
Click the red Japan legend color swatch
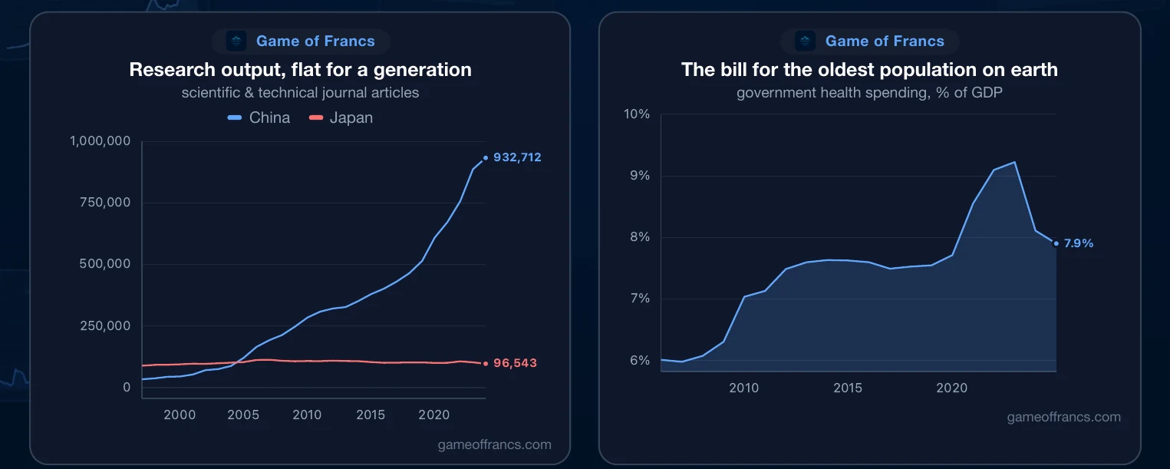click(315, 117)
